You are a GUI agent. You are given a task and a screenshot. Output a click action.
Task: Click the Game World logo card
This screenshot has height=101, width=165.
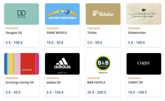(x=62, y=14)
